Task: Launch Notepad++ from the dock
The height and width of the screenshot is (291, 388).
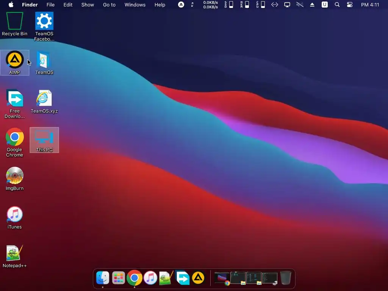Action: (166, 278)
